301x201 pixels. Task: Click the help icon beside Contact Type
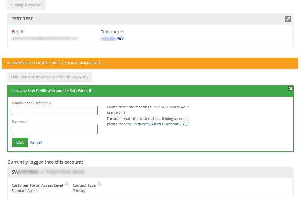[99, 185]
